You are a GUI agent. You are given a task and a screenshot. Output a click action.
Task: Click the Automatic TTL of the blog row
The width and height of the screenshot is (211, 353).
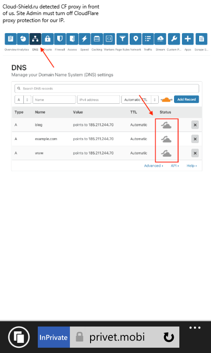(x=139, y=125)
